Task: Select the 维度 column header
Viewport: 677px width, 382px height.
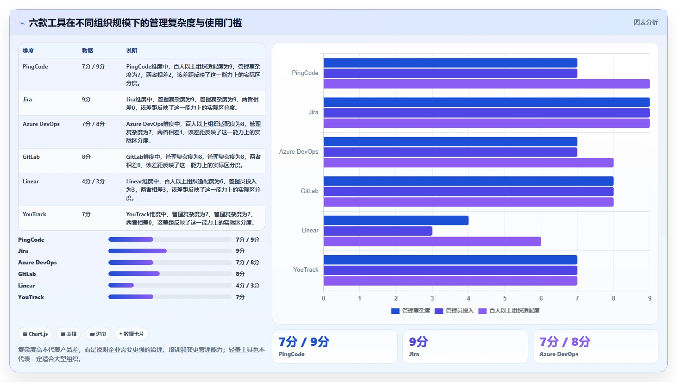Action: pyautogui.click(x=28, y=51)
